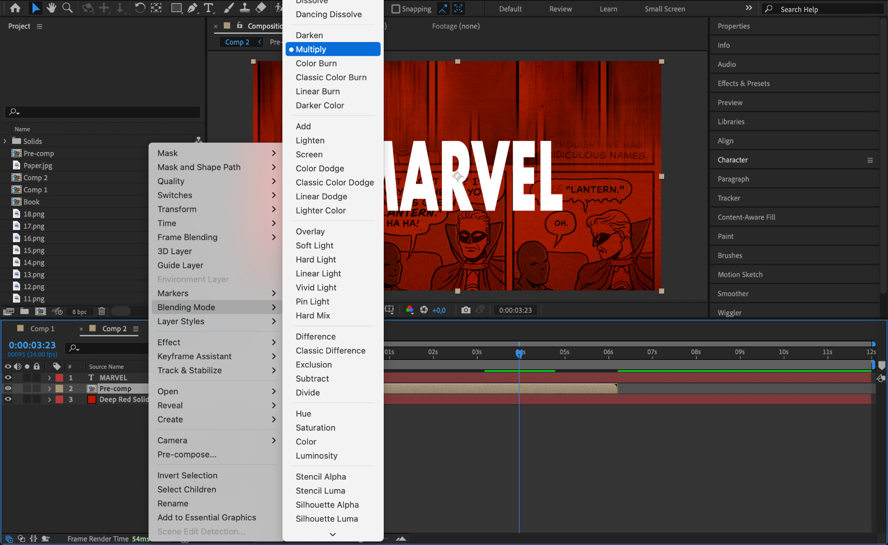The image size is (888, 545).
Task: Select the Hand tool
Action: coord(52,8)
